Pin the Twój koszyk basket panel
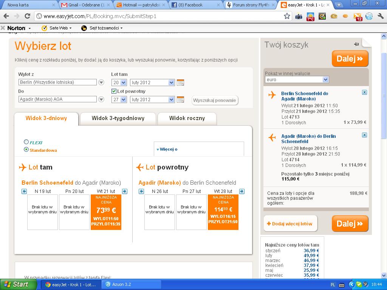387x290 pixels. point(356,44)
